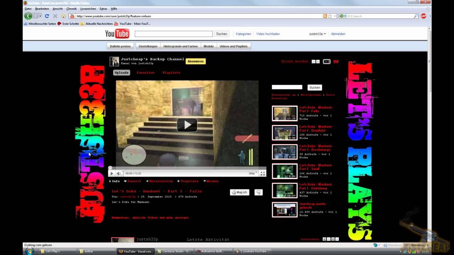
Task: Reload the page with the refresh icon
Action: pyautogui.click(x=47, y=16)
